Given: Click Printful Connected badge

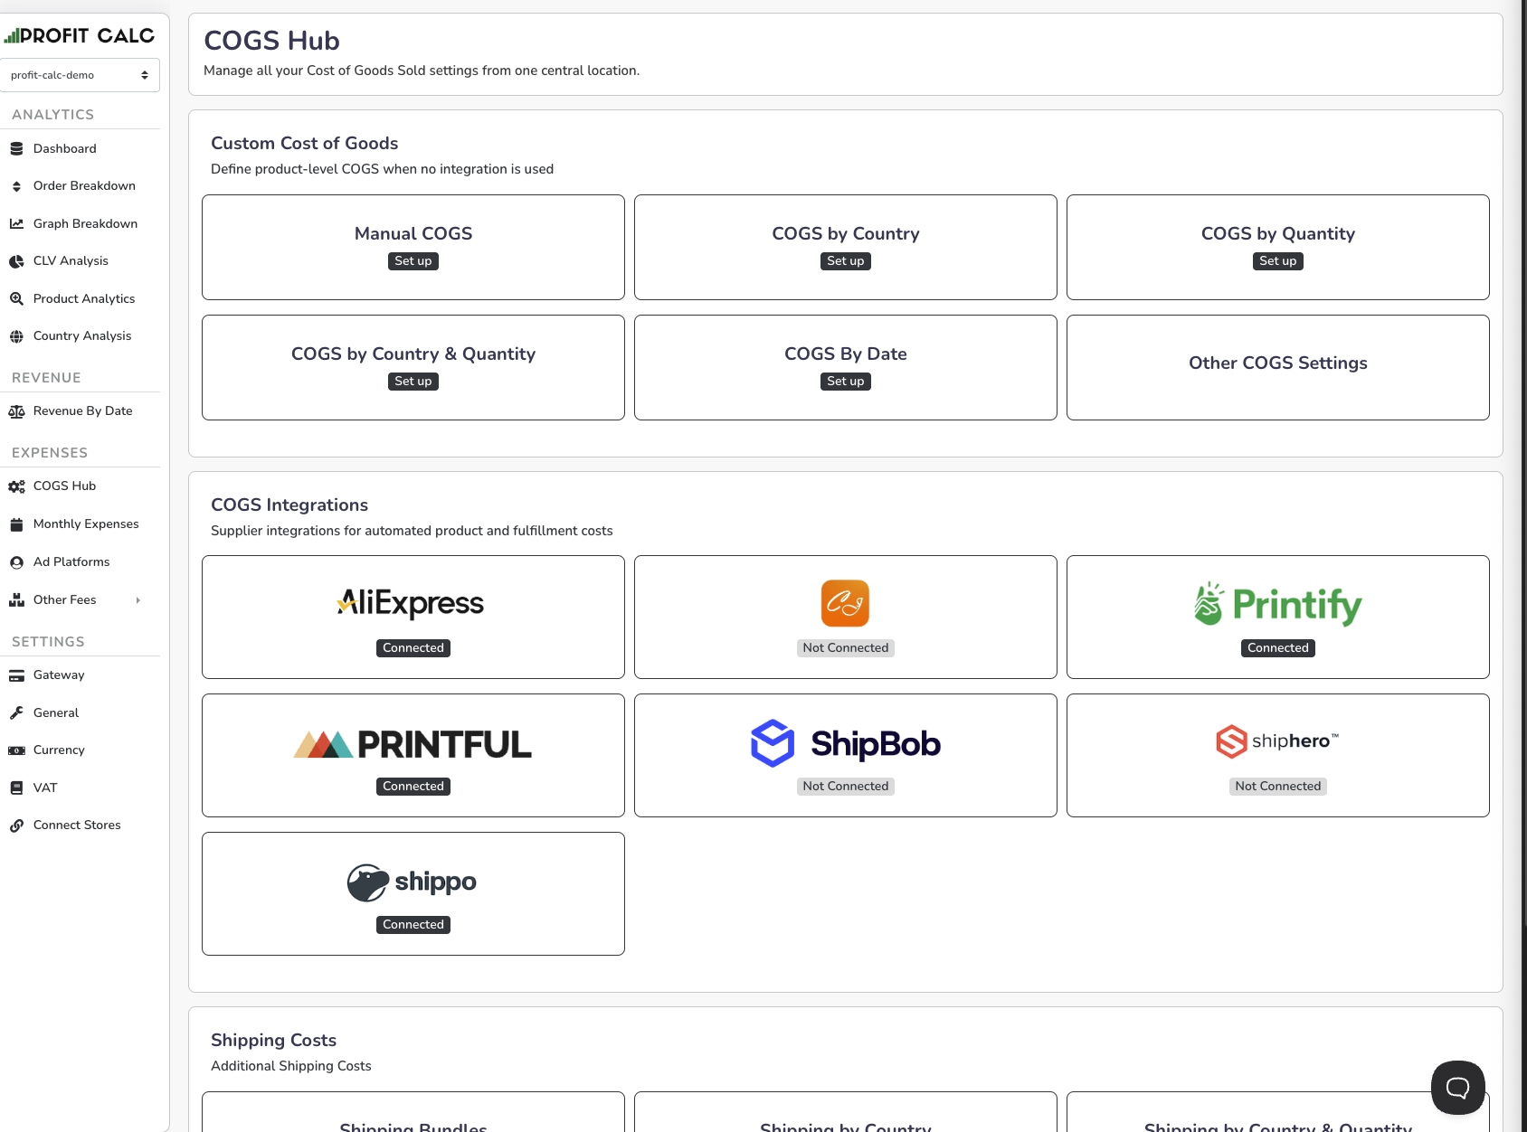Looking at the screenshot, I should tap(413, 787).
